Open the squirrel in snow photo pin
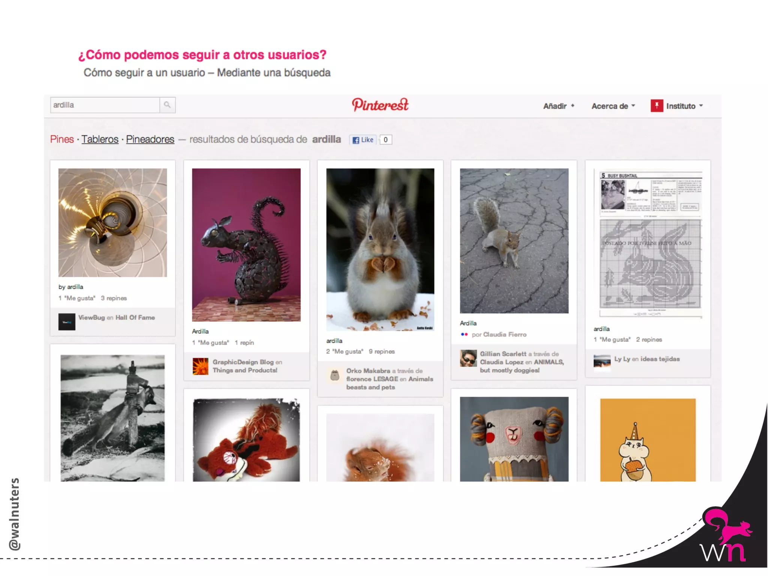This screenshot has height=576, width=768. pos(380,249)
